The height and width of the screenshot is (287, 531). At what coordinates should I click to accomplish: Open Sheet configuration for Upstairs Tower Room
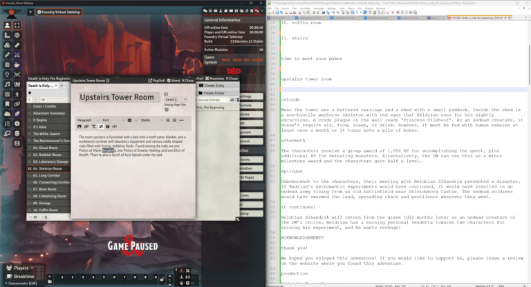pyautogui.click(x=174, y=81)
